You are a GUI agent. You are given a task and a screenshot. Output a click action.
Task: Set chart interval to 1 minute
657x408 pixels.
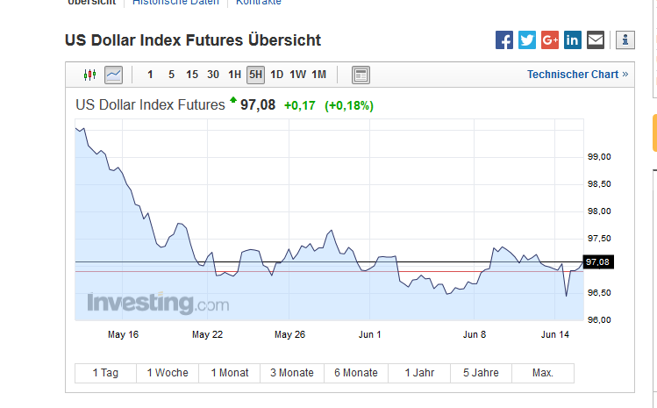[150, 75]
